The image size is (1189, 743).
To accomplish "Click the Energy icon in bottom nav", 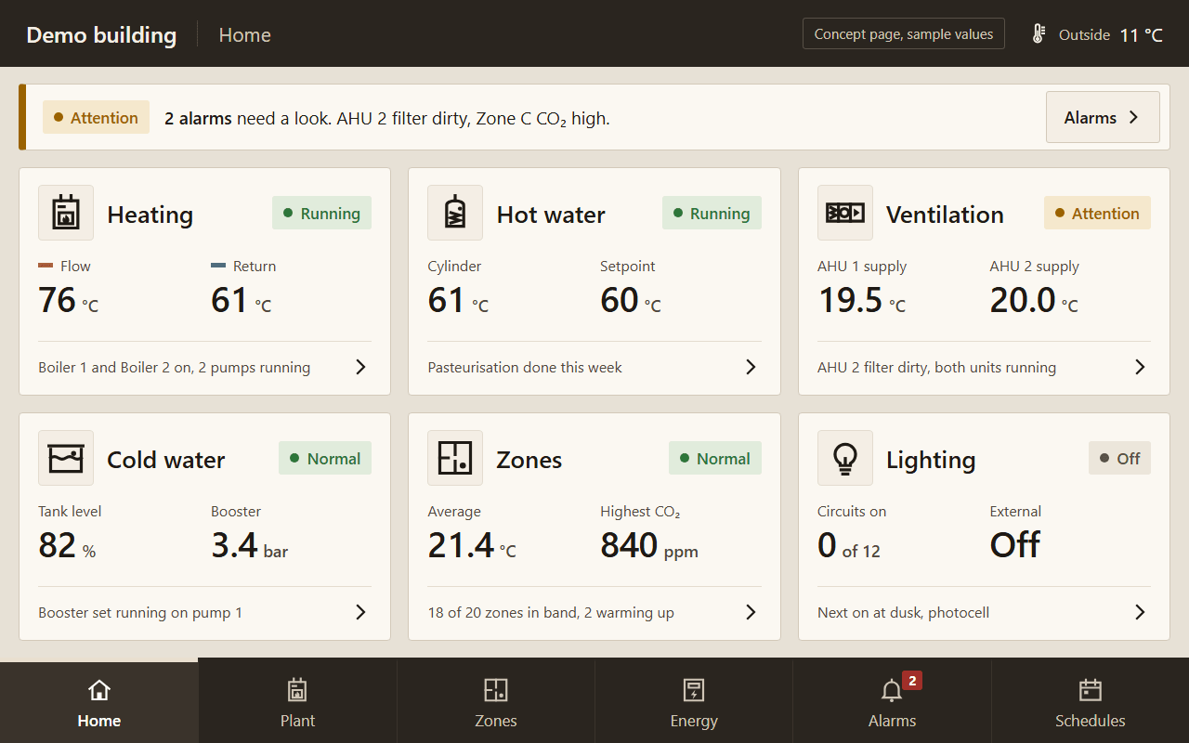I will 694,690.
